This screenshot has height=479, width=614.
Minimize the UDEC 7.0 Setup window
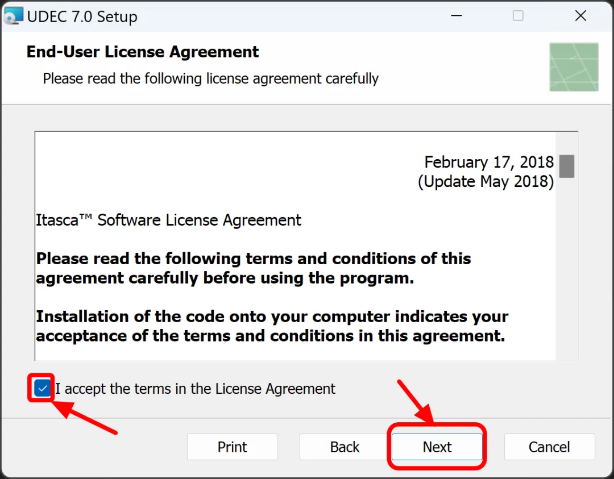point(456,16)
